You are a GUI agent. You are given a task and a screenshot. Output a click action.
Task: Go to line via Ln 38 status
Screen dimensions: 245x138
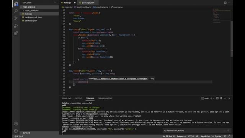(x=169, y=136)
